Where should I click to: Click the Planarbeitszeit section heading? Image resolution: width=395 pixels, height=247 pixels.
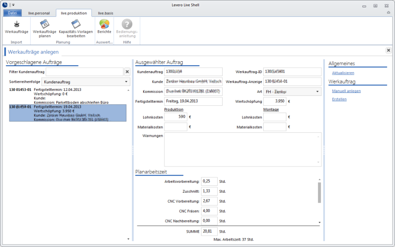click(151, 172)
